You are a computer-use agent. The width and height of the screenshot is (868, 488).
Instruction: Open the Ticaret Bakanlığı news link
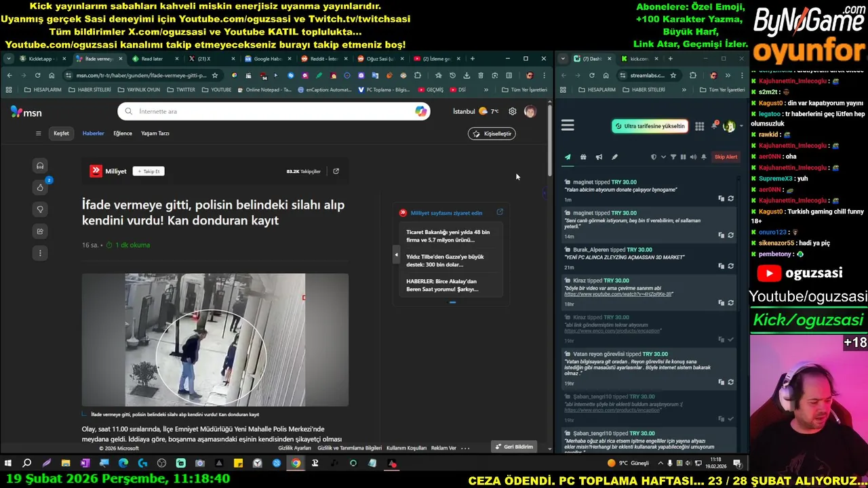448,236
